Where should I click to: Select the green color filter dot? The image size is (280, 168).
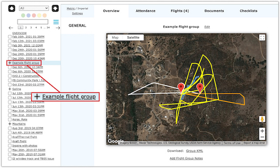[23, 15]
